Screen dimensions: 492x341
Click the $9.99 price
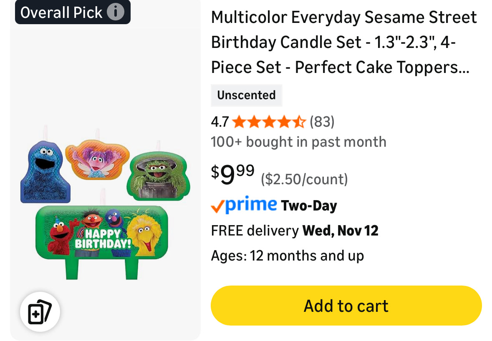point(233,174)
